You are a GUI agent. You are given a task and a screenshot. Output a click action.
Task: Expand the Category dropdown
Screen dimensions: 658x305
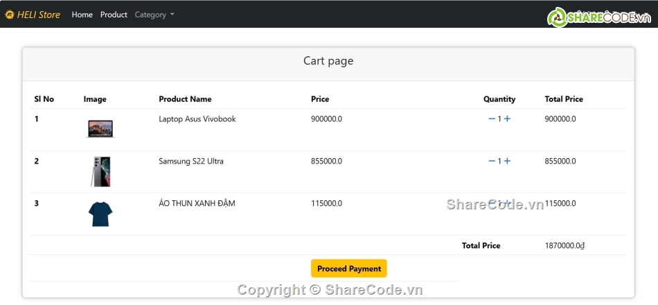tap(154, 15)
